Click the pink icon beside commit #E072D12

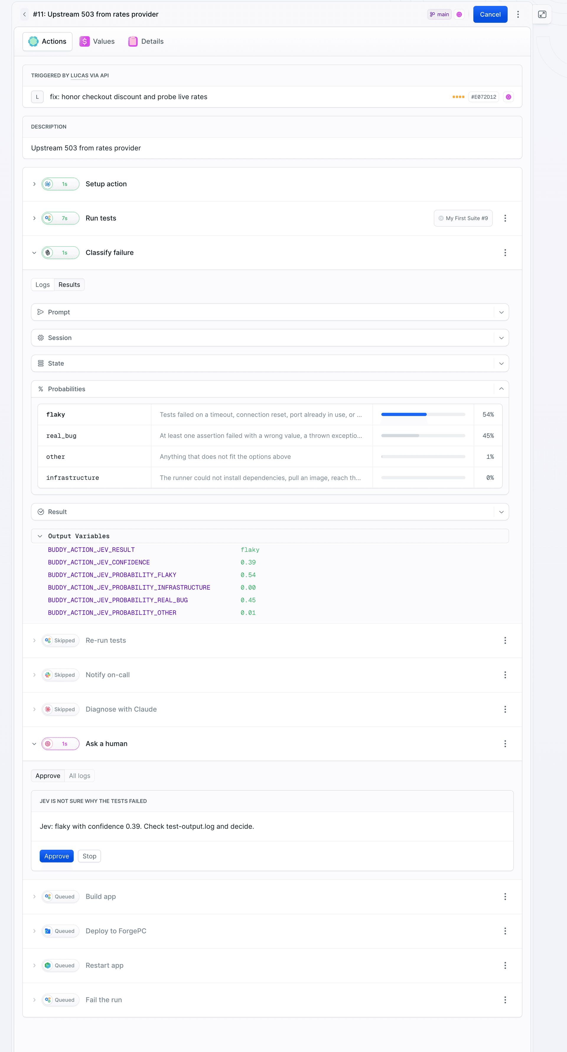508,97
